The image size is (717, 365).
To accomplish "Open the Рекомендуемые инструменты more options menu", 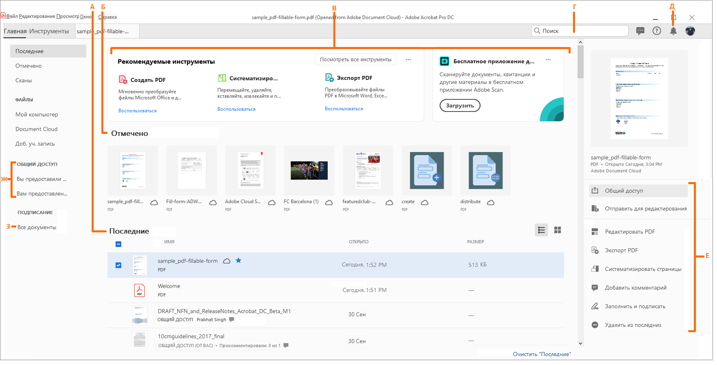I will 408,60.
